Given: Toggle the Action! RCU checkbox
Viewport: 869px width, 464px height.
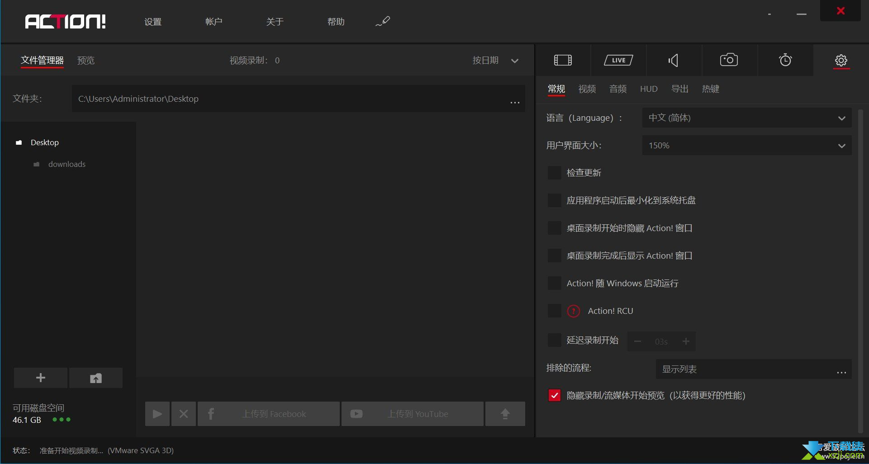Looking at the screenshot, I should pyautogui.click(x=555, y=311).
